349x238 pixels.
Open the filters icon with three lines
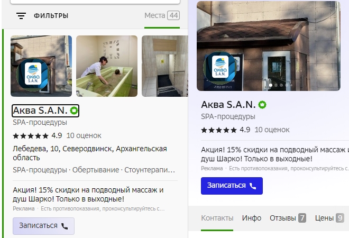(21, 16)
